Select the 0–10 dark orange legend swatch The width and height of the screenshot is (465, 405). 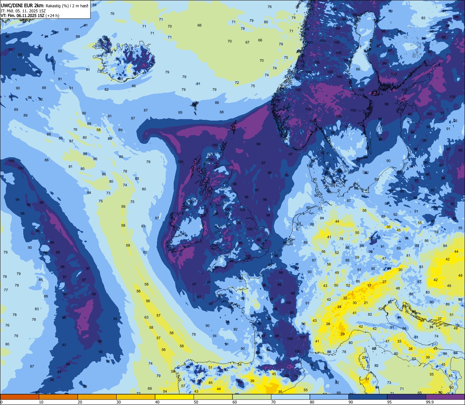pos(20,397)
